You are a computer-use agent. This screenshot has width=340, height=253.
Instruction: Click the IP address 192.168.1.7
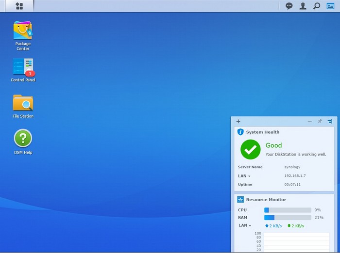tap(295, 176)
